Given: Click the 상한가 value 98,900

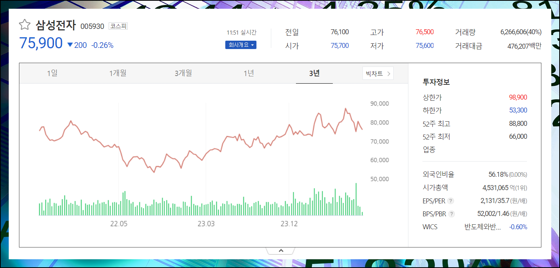Looking at the screenshot, I should click(x=518, y=97).
